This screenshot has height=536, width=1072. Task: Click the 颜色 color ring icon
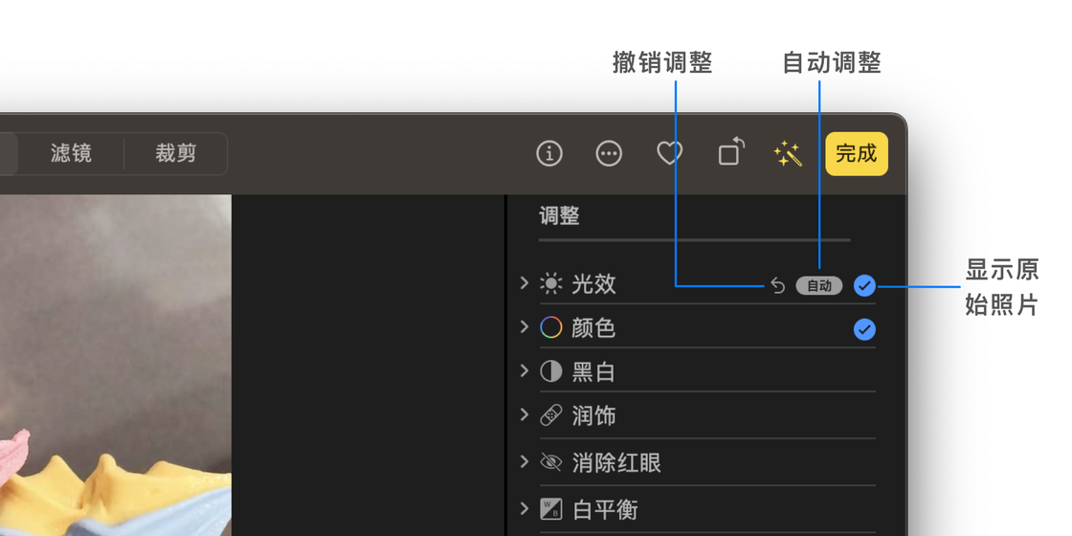551,327
